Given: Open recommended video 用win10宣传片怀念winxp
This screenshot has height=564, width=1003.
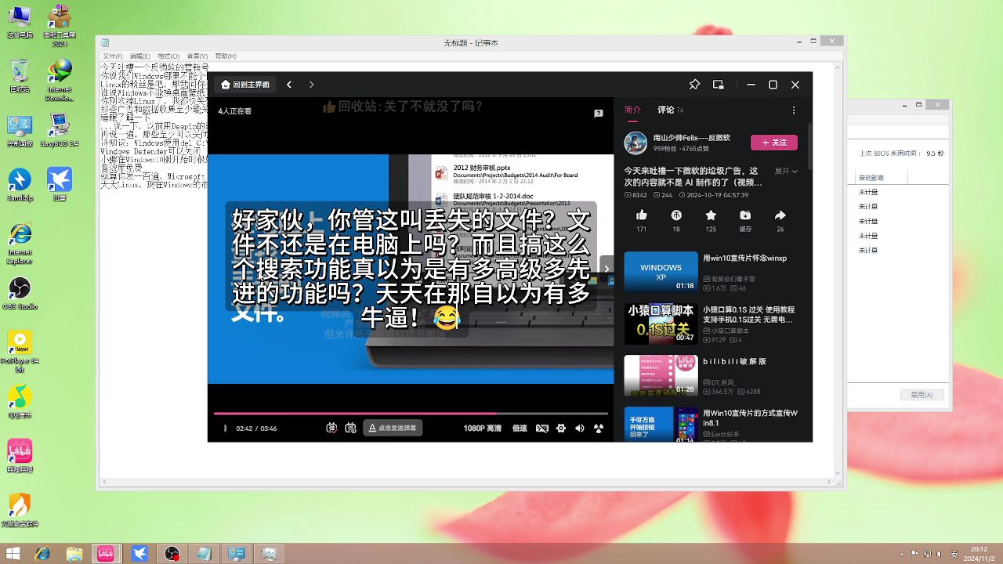Looking at the screenshot, I should pos(711,272).
